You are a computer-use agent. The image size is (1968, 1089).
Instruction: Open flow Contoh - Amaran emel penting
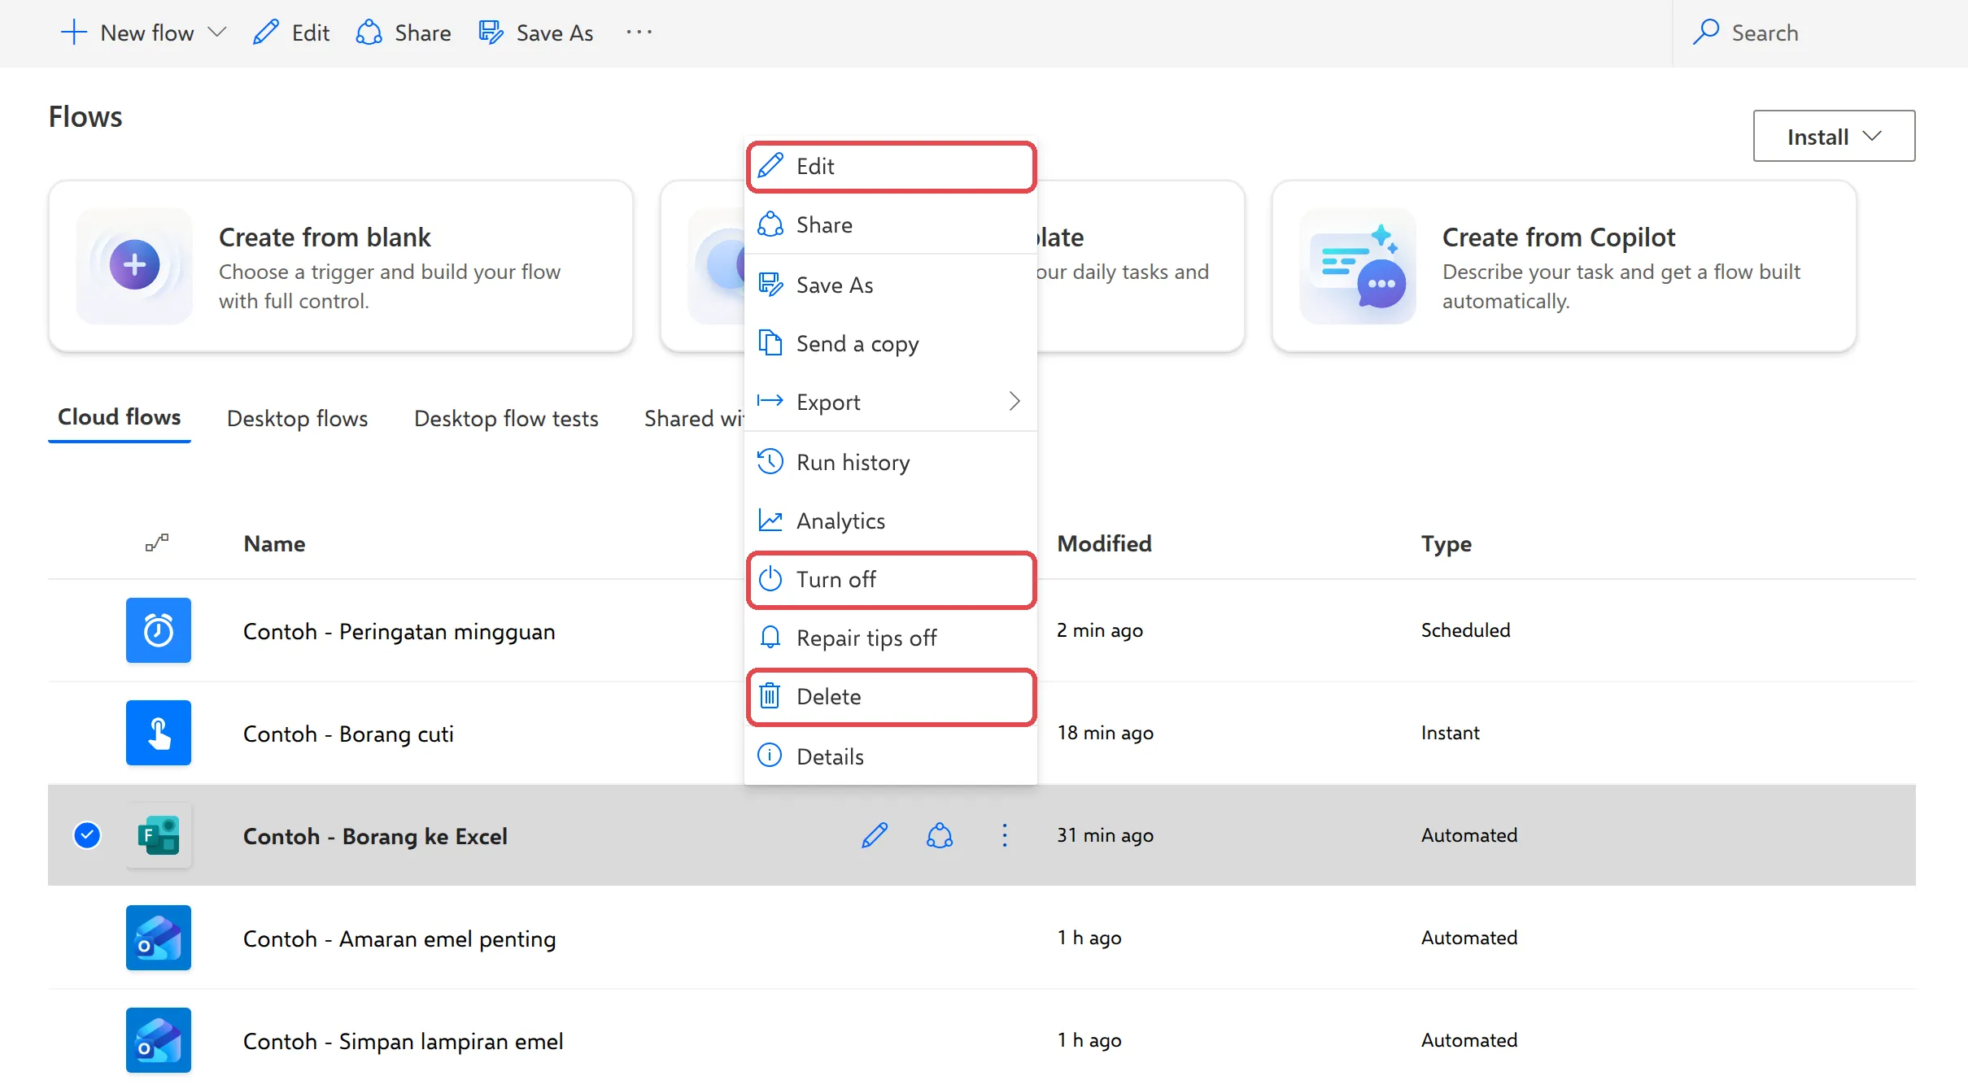(x=399, y=939)
